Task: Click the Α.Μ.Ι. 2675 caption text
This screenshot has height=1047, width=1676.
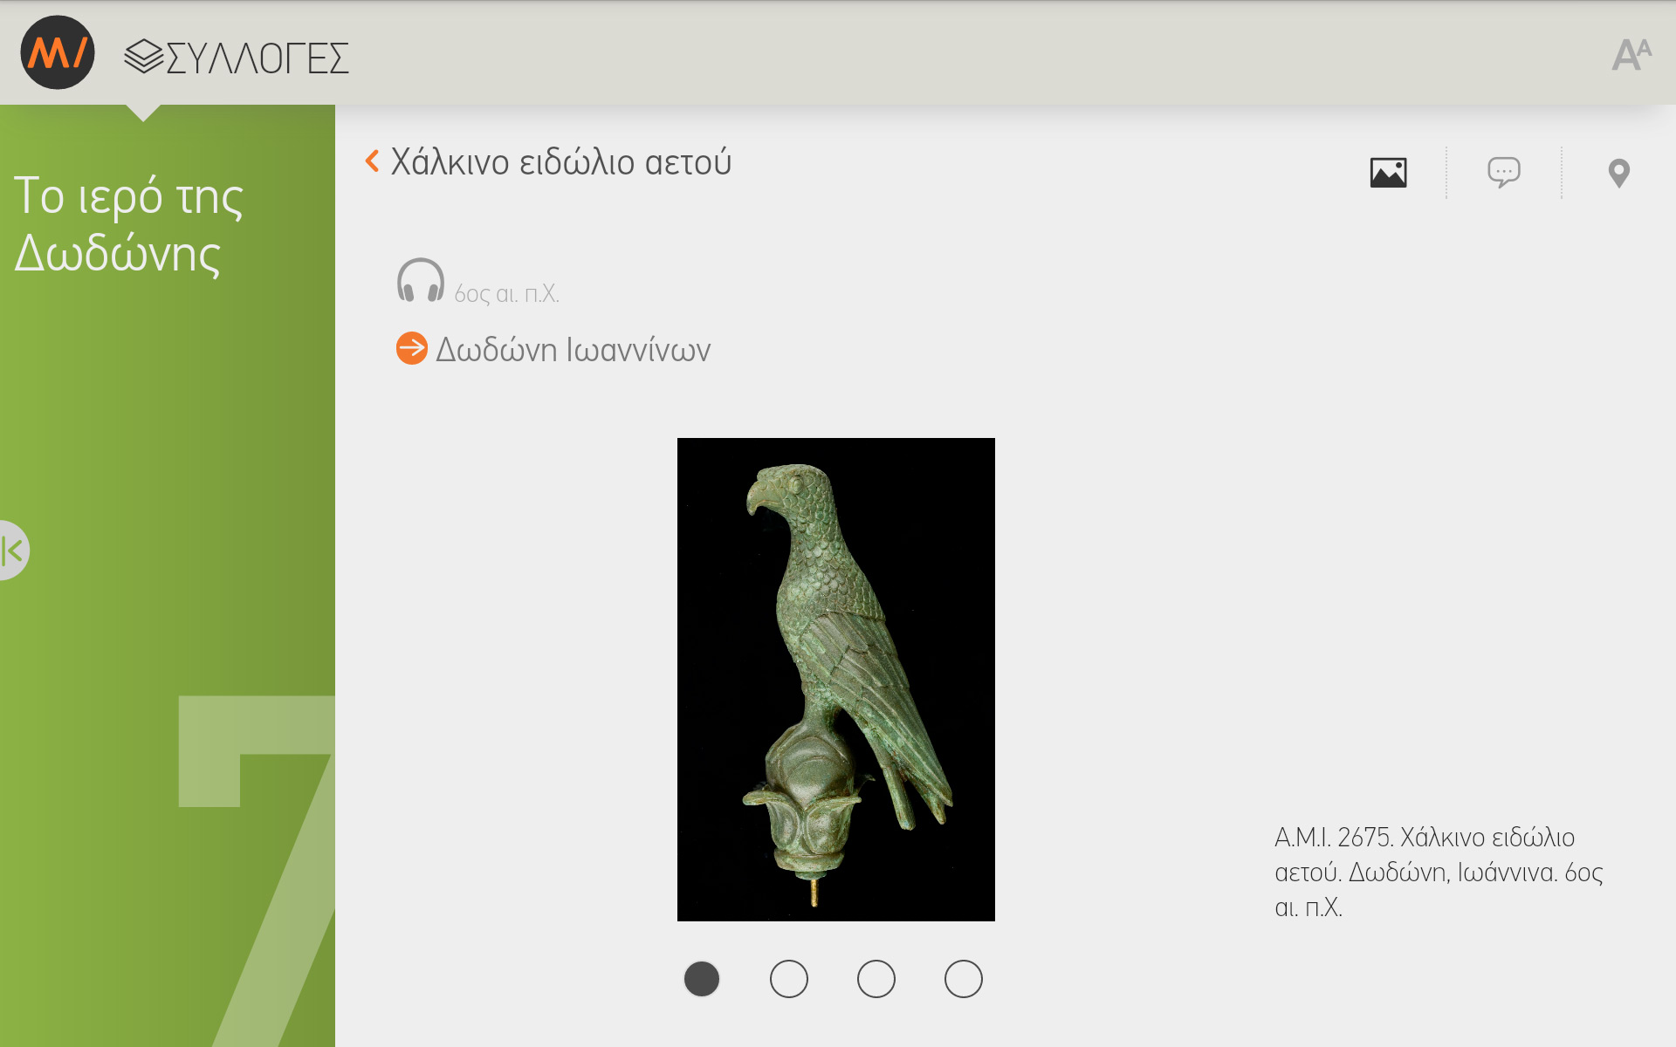Action: coord(1439,872)
